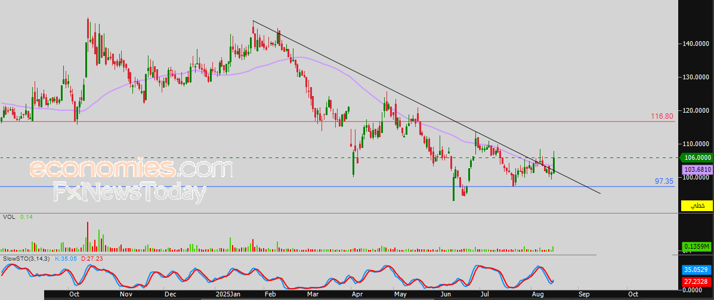The image size is (714, 300).
Task: Click the Dec label on the time axis
Action: click(x=170, y=295)
